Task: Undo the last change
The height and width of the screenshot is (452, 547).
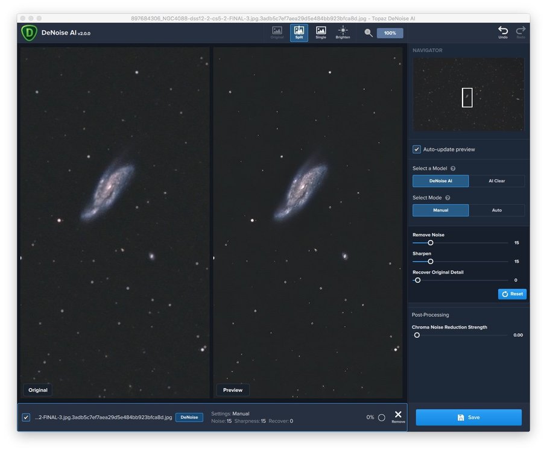Action: click(x=503, y=33)
